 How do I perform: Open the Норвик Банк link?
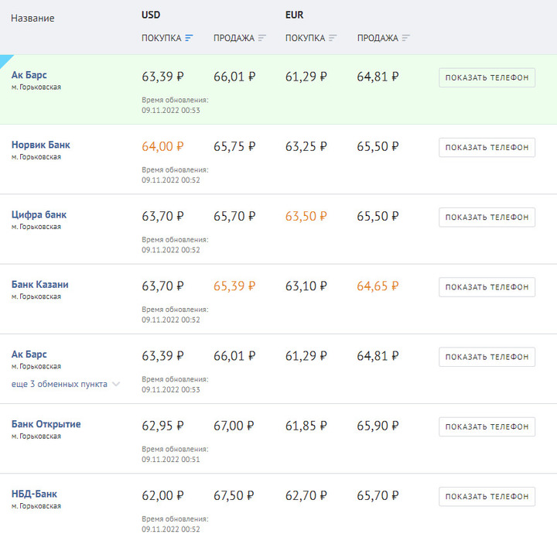coord(41,145)
